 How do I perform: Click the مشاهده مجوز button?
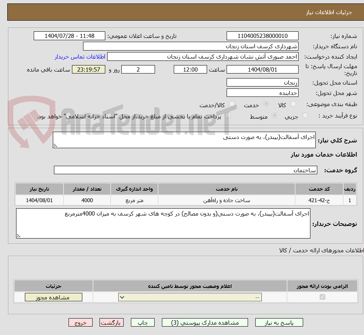click(53, 297)
